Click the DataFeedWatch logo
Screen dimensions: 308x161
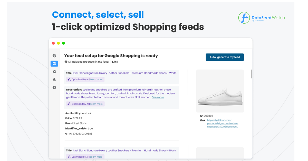(x=261, y=18)
